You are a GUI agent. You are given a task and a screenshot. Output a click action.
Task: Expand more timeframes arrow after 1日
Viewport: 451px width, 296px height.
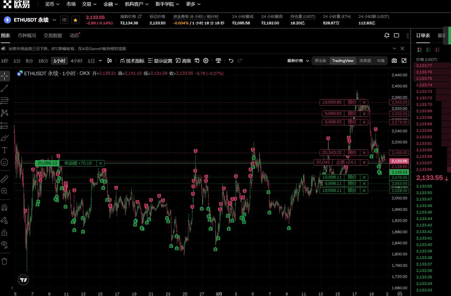click(x=100, y=60)
